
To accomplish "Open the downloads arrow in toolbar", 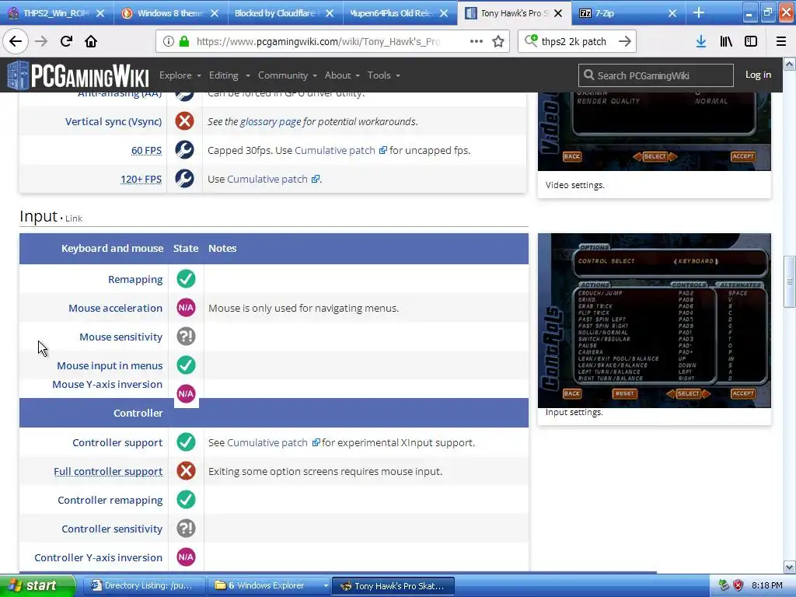I will pyautogui.click(x=701, y=41).
